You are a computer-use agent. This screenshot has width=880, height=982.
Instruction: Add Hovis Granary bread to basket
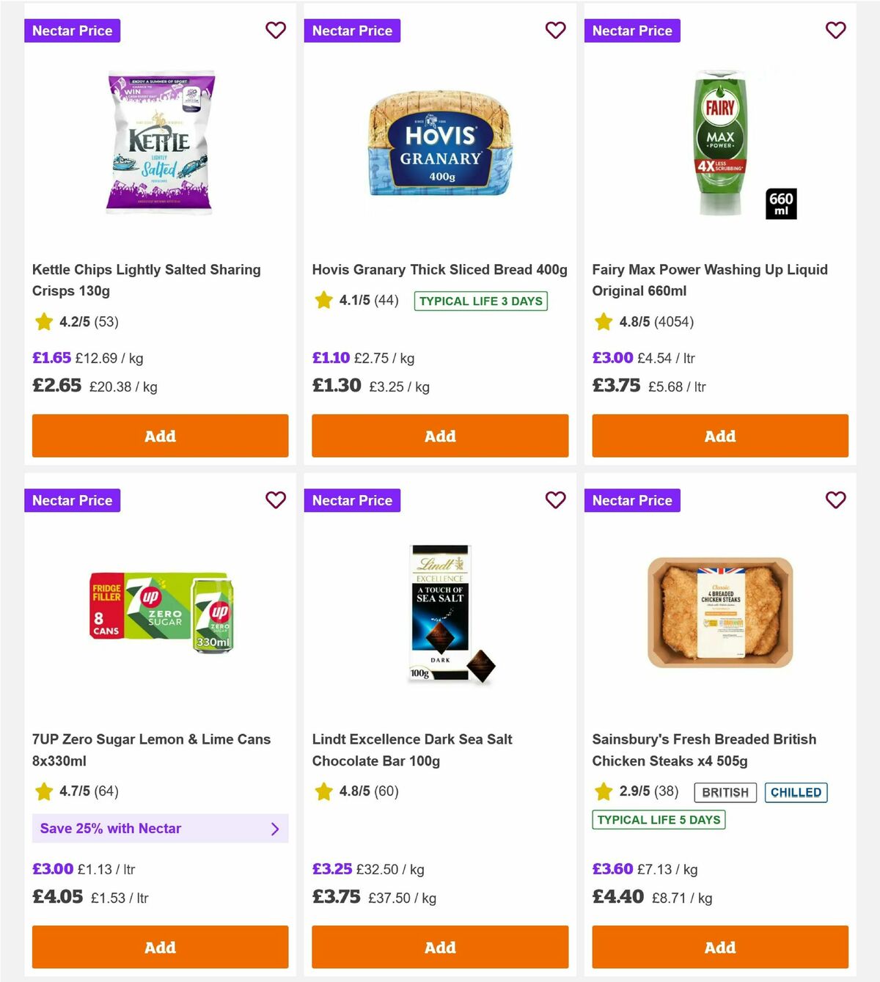(439, 436)
